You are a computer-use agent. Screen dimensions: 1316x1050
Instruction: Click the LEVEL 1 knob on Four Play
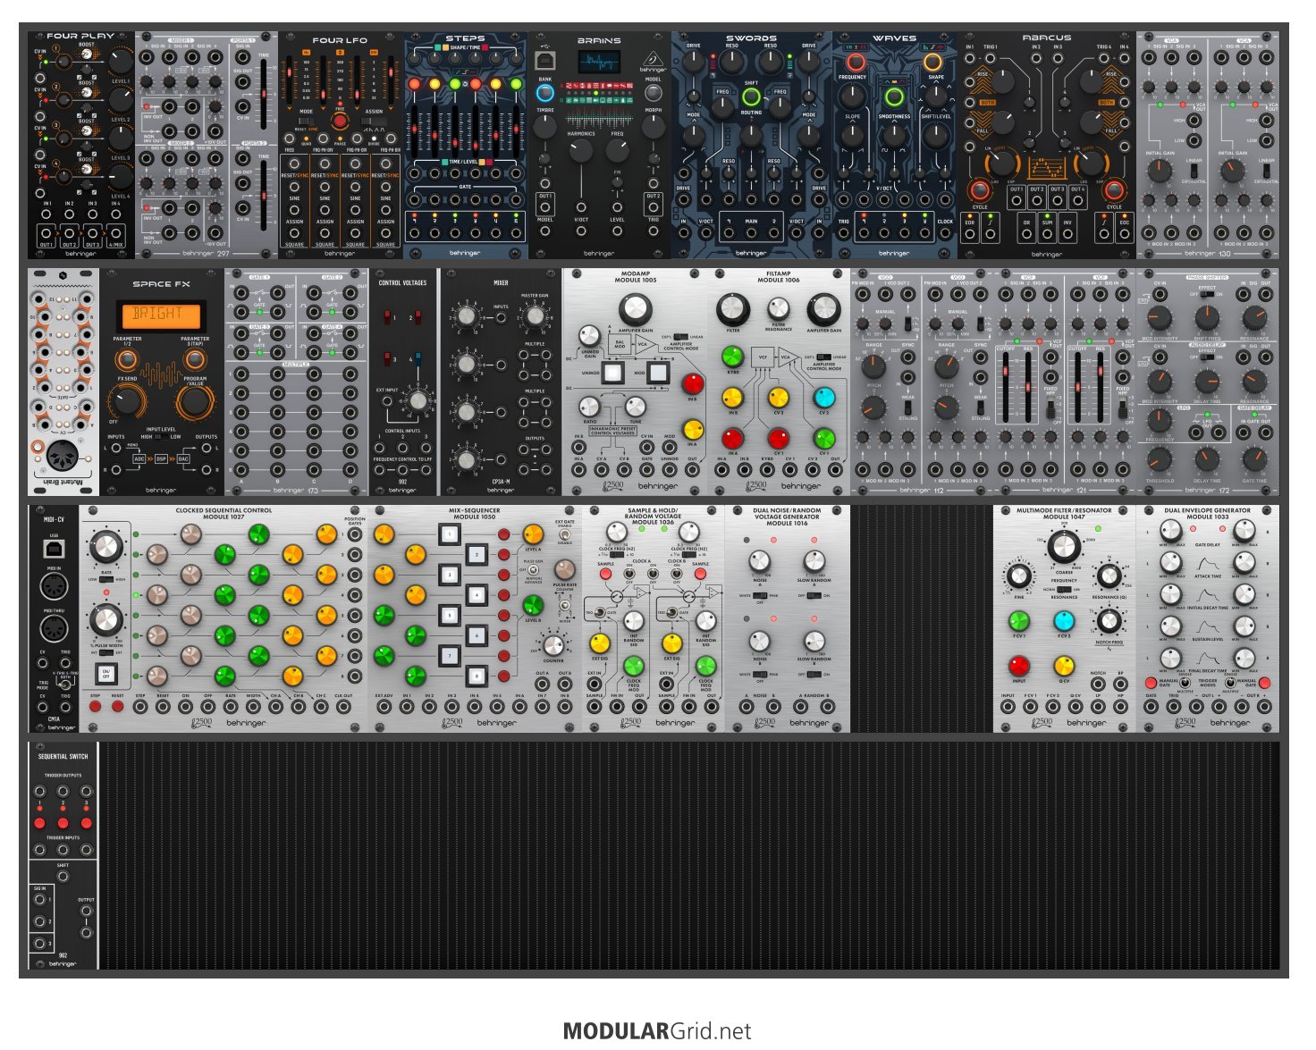[120, 61]
